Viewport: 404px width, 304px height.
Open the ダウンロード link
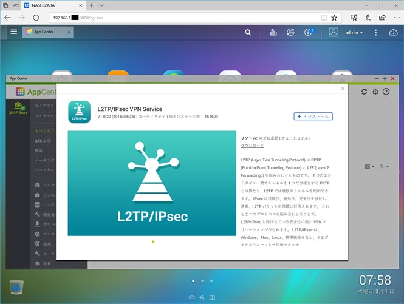(252, 146)
